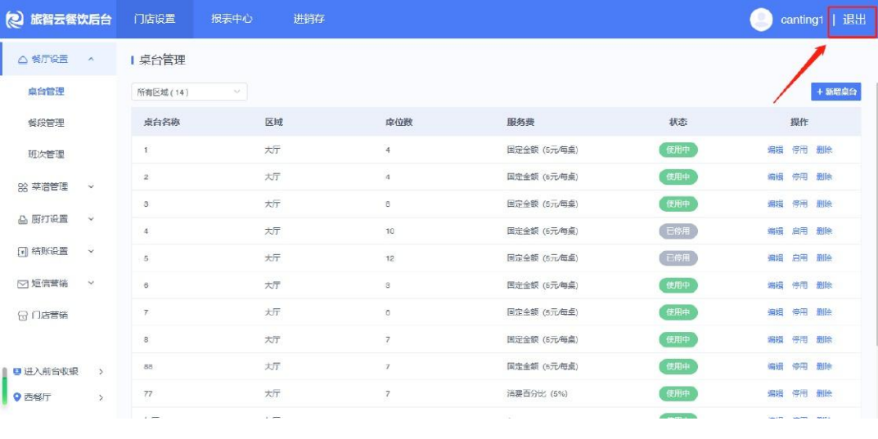Screen dimensions: 878x439
Task: Edit table 77 via 编辑
Action: point(775,394)
